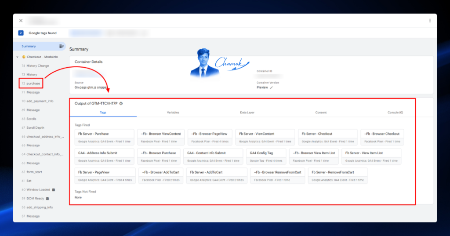
Task: Select the 70 add_payment_info event
Action: (x=38, y=101)
